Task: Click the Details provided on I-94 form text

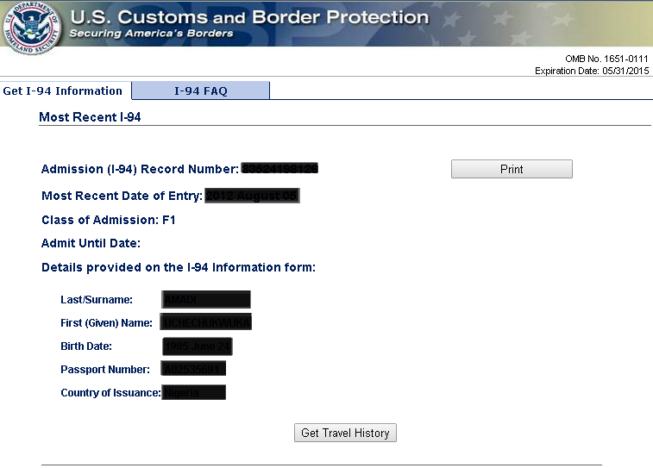Action: pyautogui.click(x=179, y=267)
